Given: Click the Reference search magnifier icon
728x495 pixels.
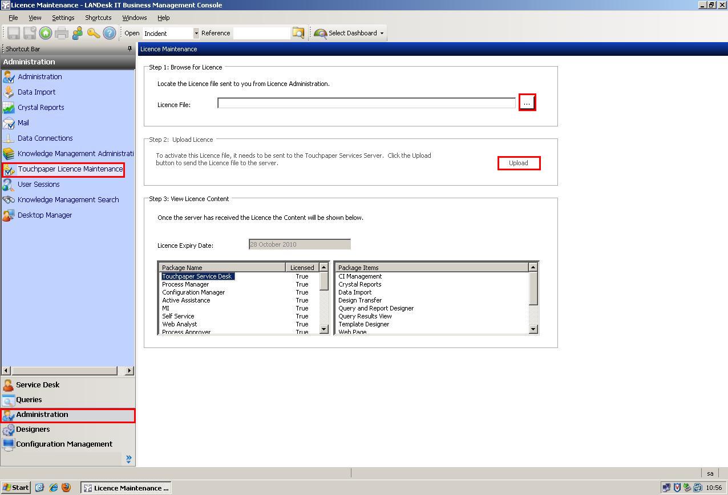Looking at the screenshot, I should click(298, 33).
